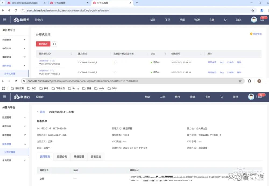Open a new tab with the plus button
The image size is (269, 186).
137,3
